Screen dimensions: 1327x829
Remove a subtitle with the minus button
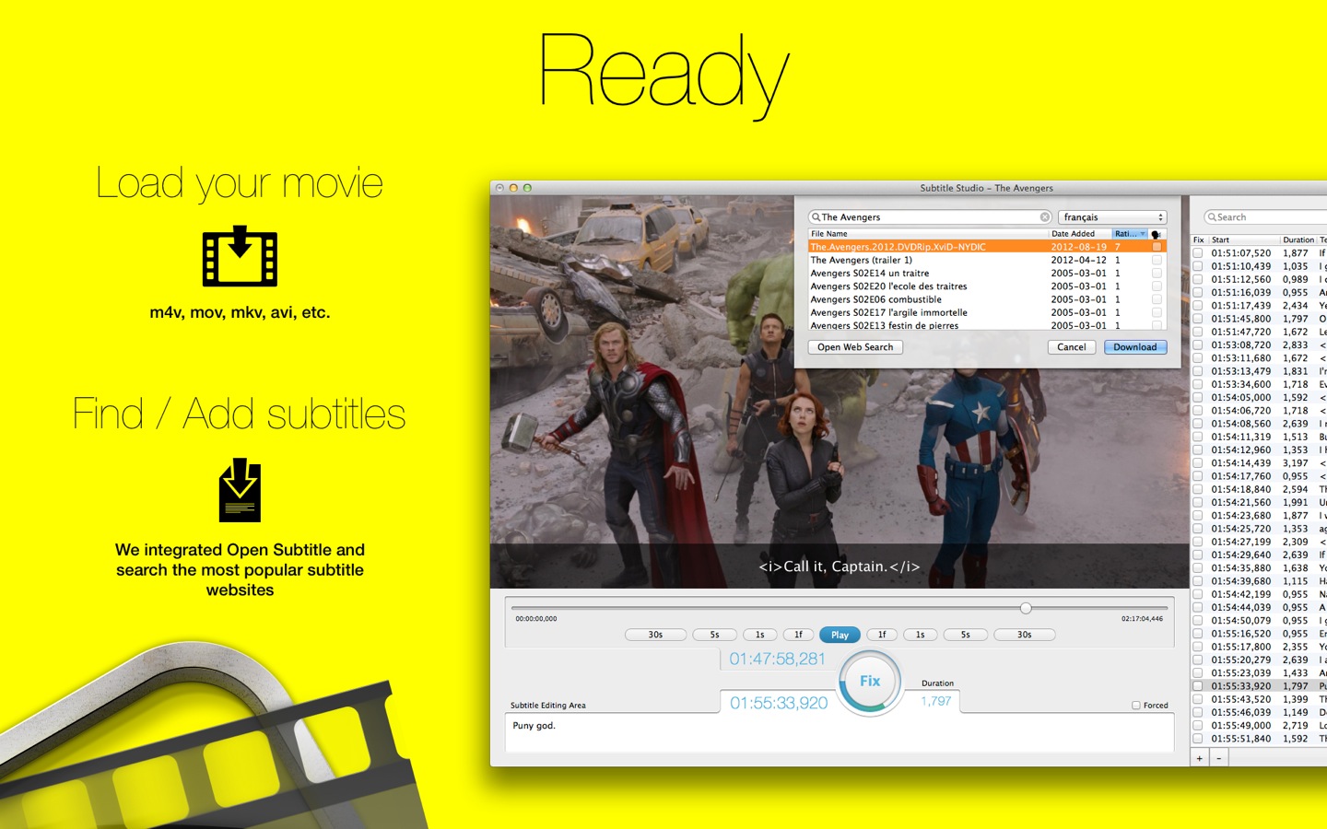point(1218,758)
